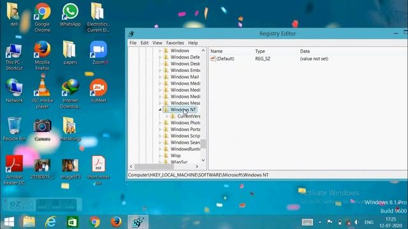Image resolution: width=408 pixels, height=229 pixels.
Task: Select the Windows NT key
Action: [183, 109]
